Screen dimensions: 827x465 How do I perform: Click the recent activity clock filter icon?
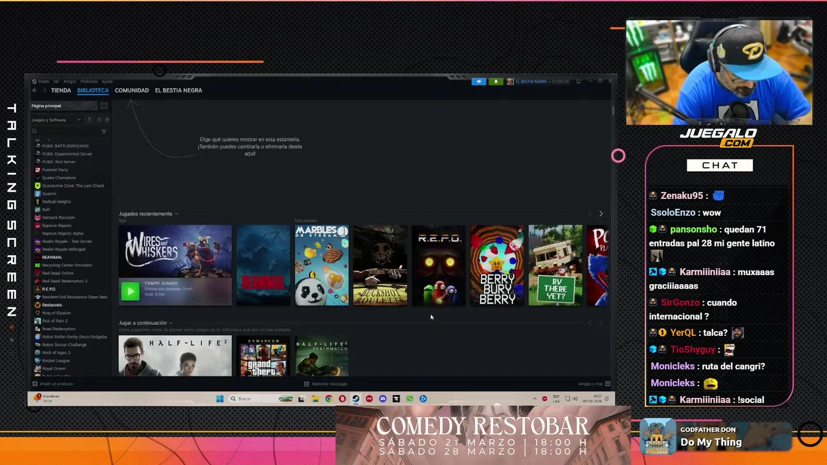[99, 119]
